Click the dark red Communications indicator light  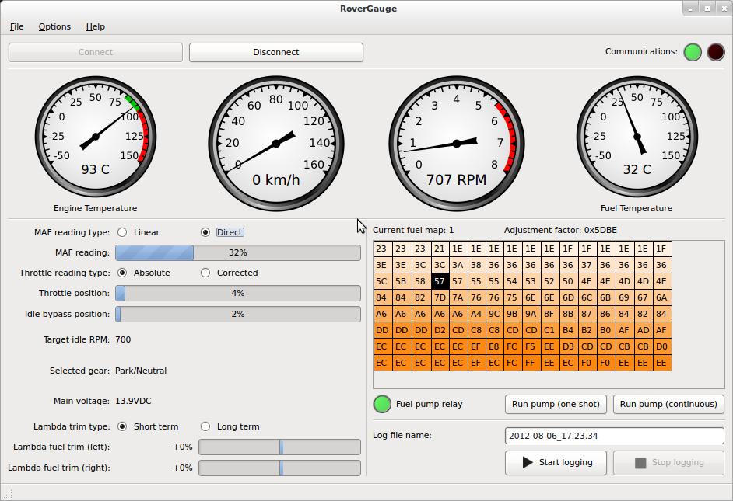(x=716, y=52)
